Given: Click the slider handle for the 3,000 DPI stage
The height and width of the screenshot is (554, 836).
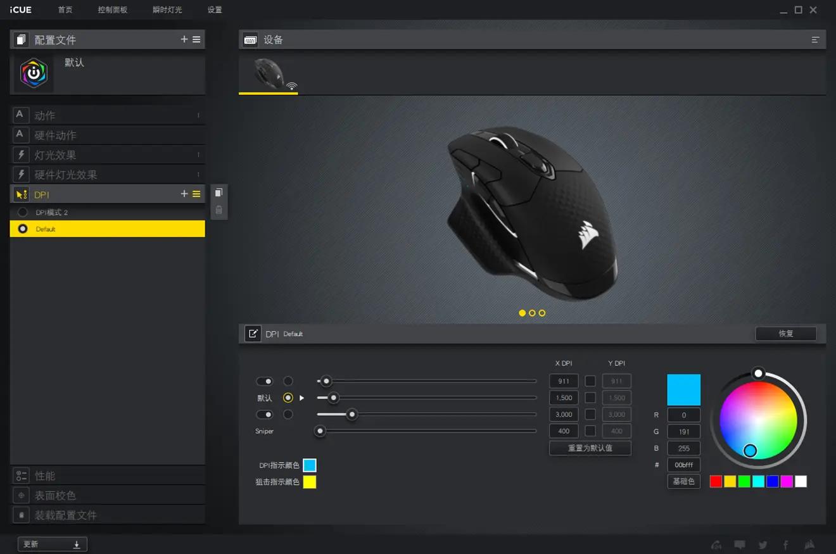Looking at the screenshot, I should pos(352,415).
